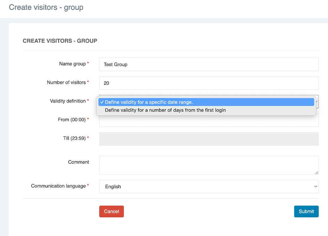Click the Comment box resize handle
Screen dimensions: 328x236
tap(317, 172)
